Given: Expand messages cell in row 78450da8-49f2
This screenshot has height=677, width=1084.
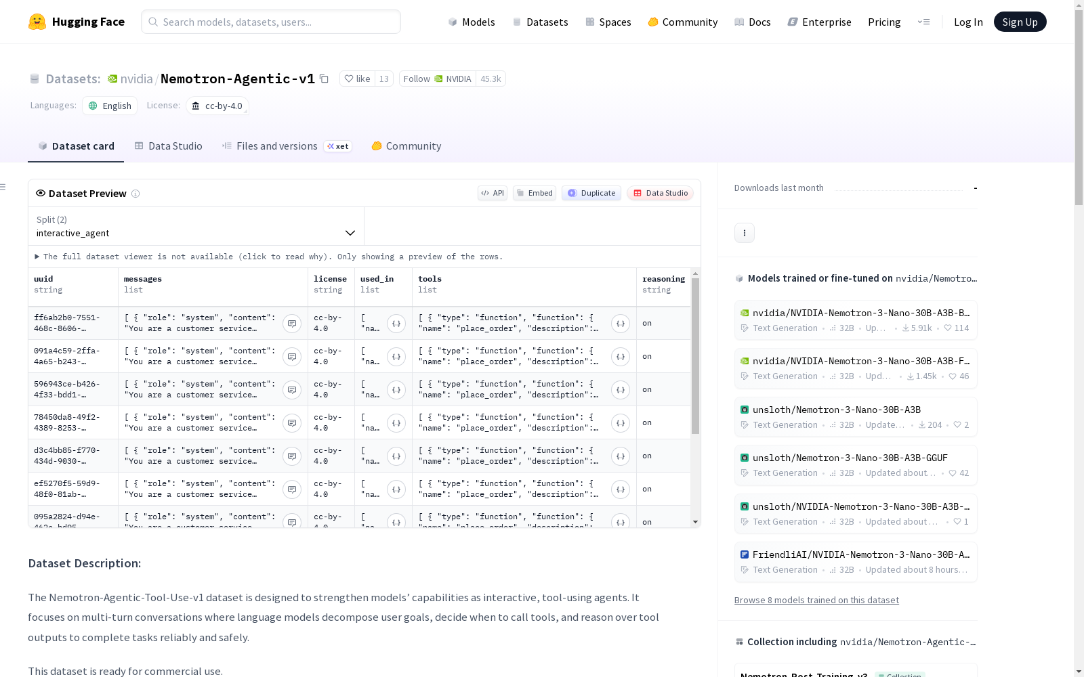Looking at the screenshot, I should 292,423.
